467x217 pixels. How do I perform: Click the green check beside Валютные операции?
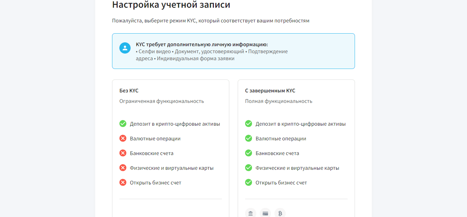(249, 138)
